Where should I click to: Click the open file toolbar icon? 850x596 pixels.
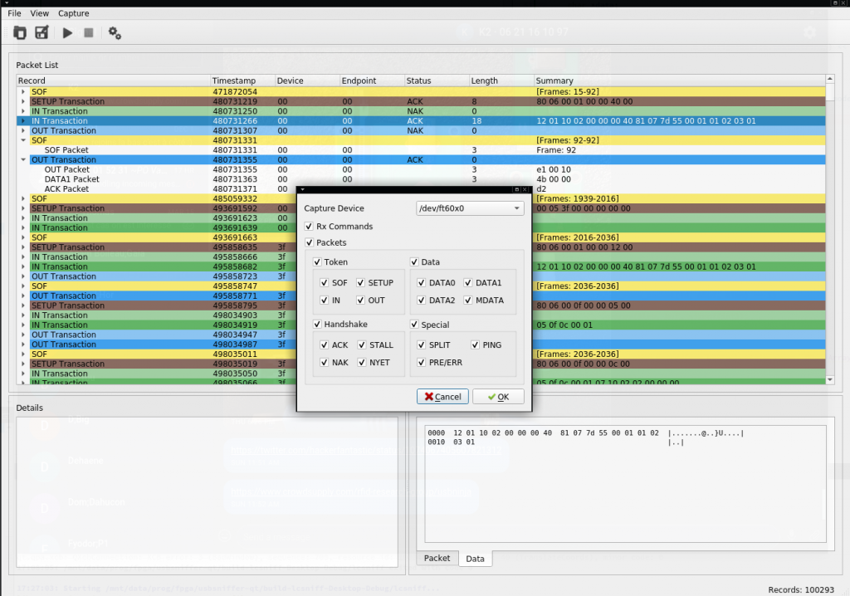pyautogui.click(x=20, y=32)
